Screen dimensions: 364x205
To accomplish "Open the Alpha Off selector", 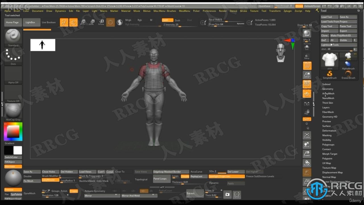I will (x=13, y=75).
